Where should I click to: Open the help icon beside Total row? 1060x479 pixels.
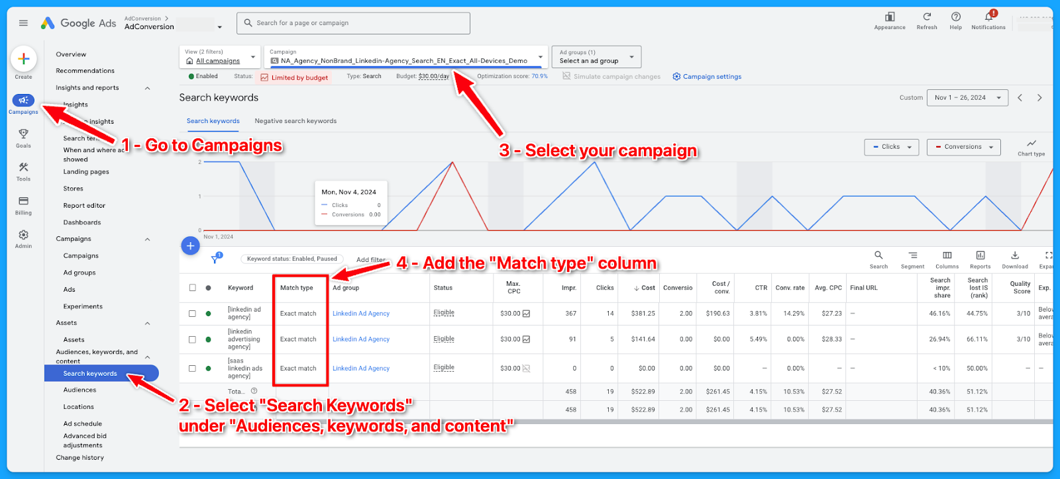click(x=254, y=391)
